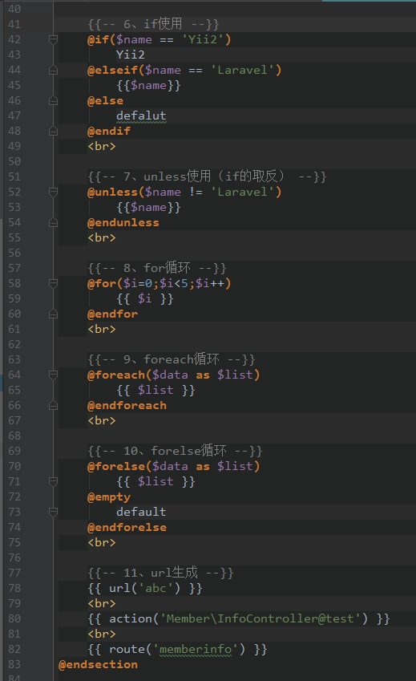This screenshot has height=681, width=416.
Task: Collapse the @if block fold marker
Action: click(54, 39)
